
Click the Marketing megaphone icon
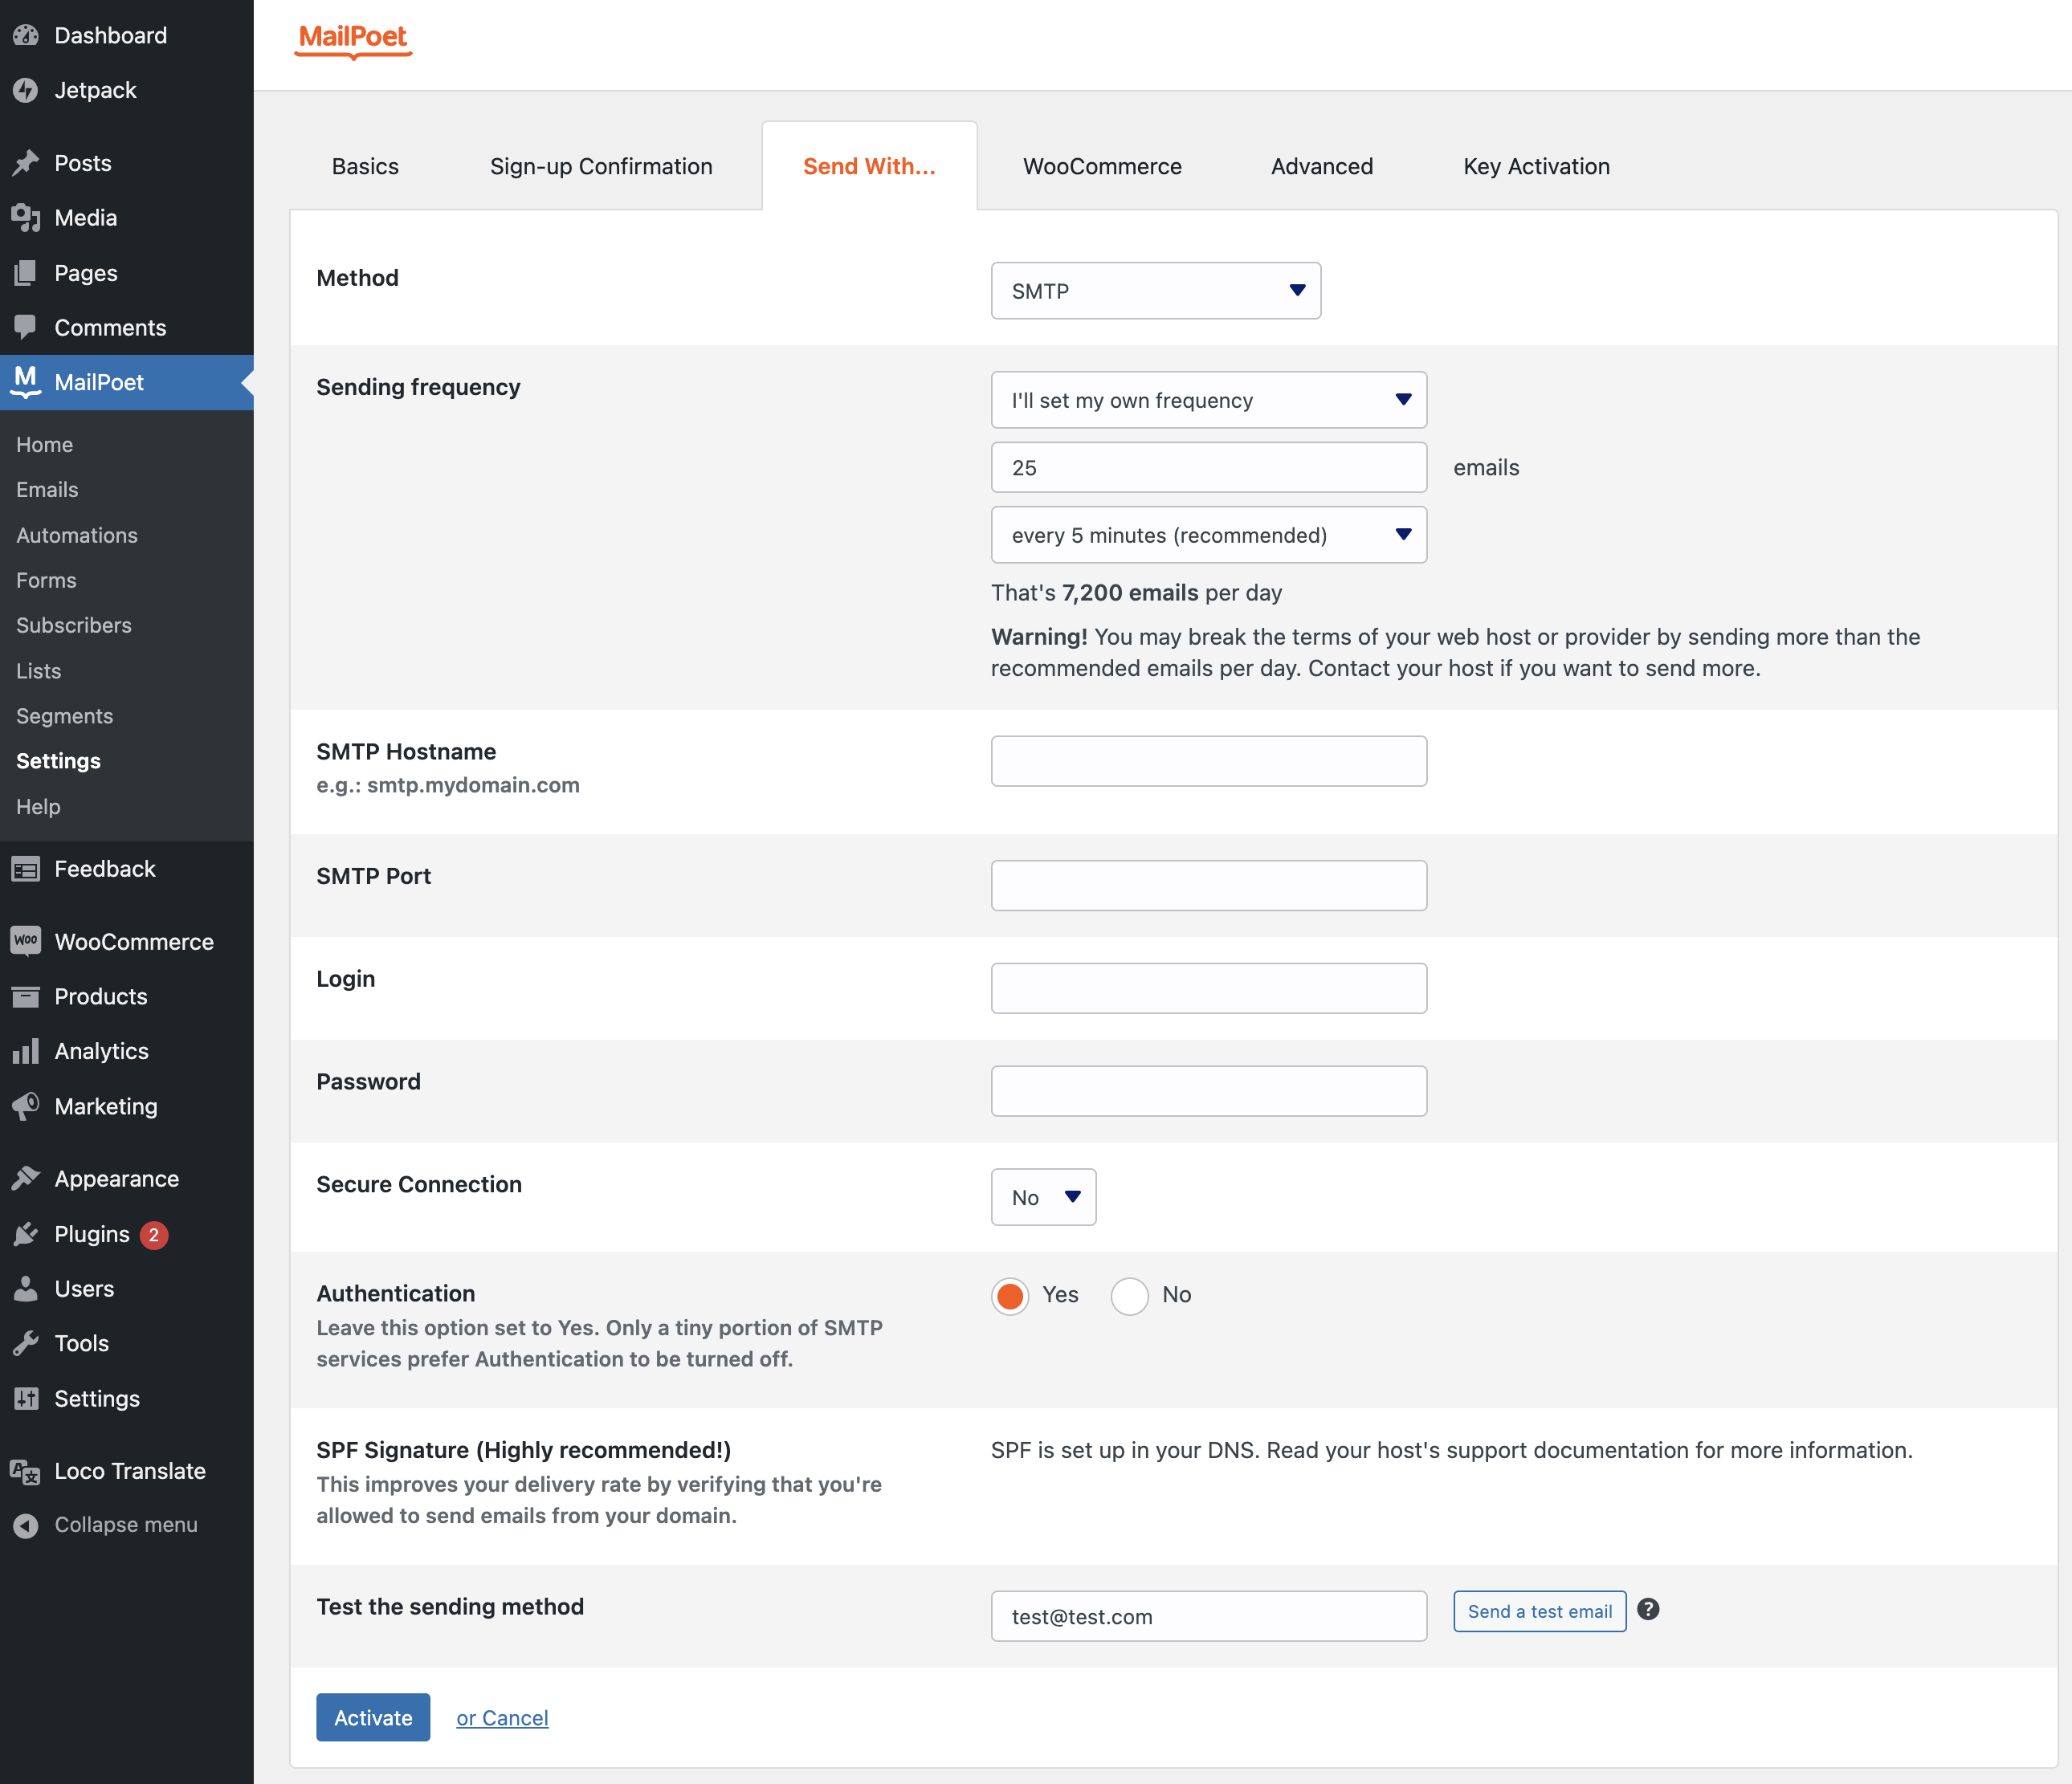click(25, 1106)
